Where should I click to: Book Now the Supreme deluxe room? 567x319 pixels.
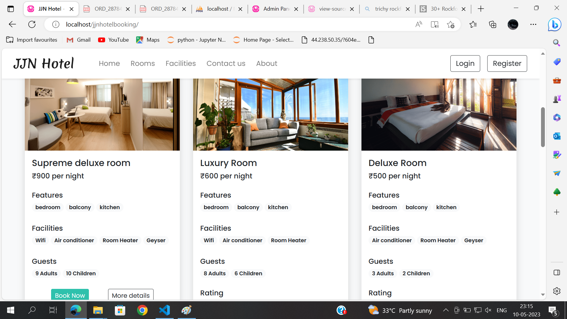(x=70, y=295)
